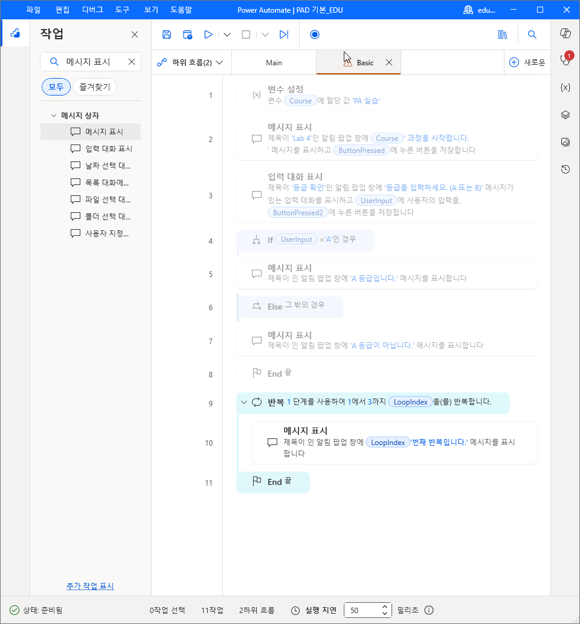Click the Save flow icon
Screen dimensions: 580x624
tap(167, 34)
